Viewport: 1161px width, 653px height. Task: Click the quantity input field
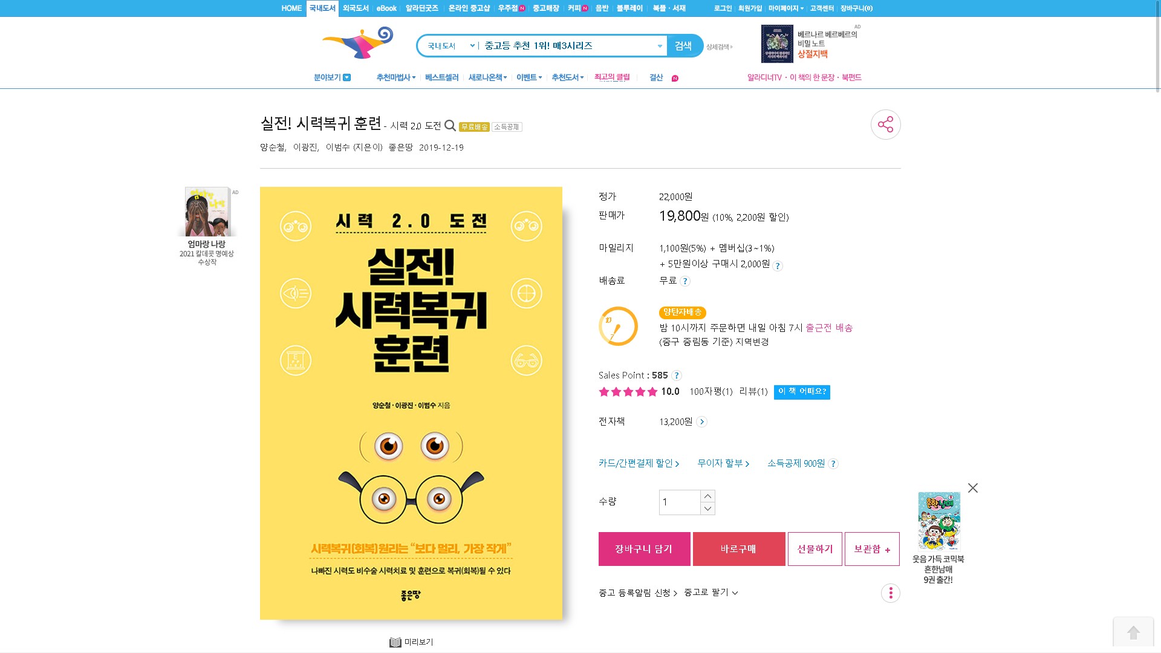point(680,502)
